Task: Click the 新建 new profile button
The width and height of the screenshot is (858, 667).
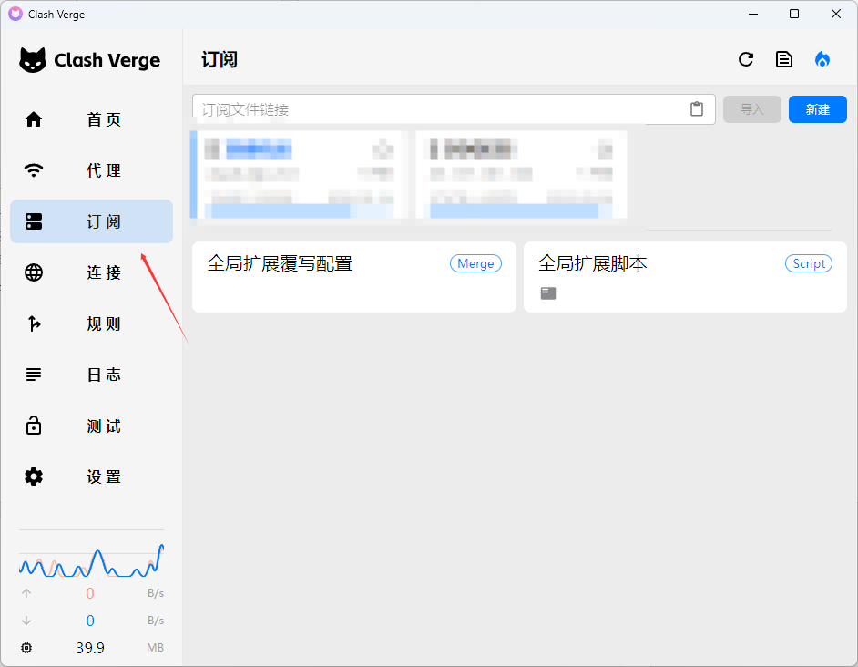Action: pyautogui.click(x=818, y=109)
